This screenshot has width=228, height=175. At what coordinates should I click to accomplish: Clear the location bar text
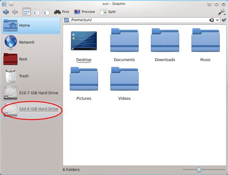coord(212,20)
